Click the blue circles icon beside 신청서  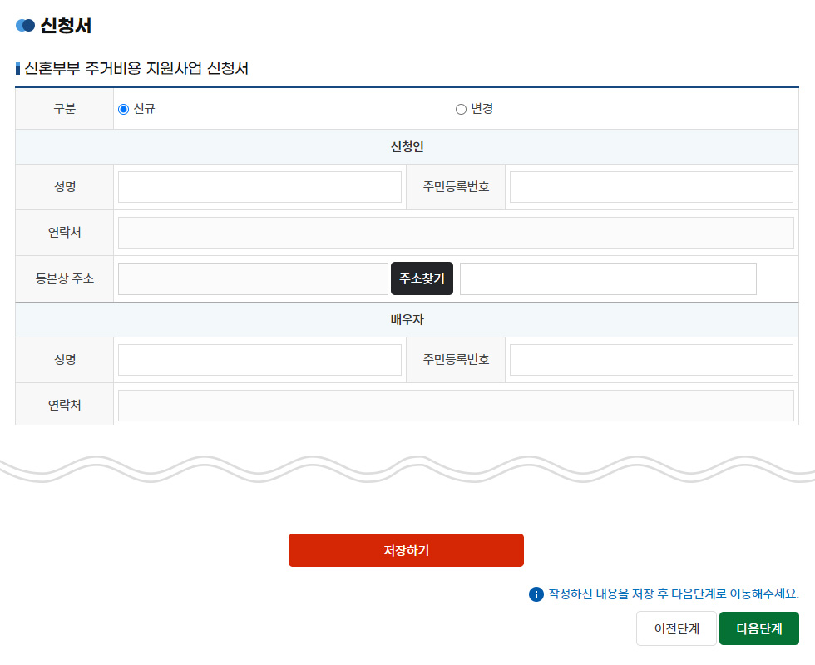click(25, 26)
